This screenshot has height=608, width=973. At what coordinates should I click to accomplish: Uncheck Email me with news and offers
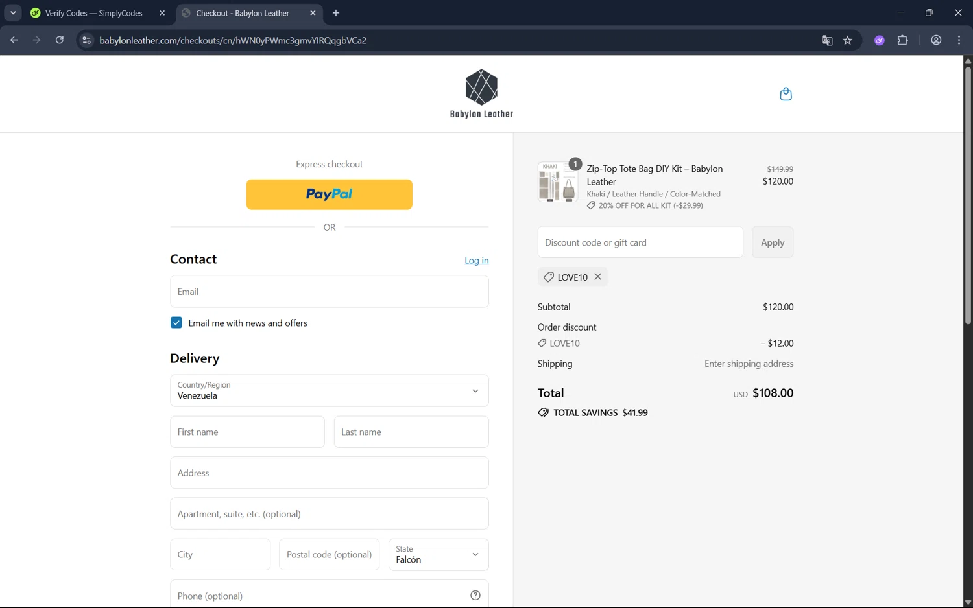(x=176, y=323)
